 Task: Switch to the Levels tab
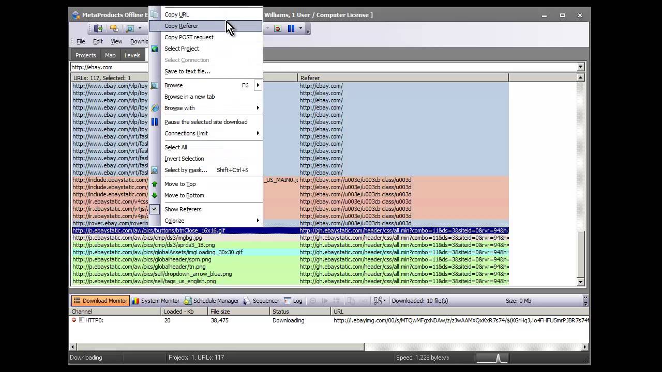132,55
